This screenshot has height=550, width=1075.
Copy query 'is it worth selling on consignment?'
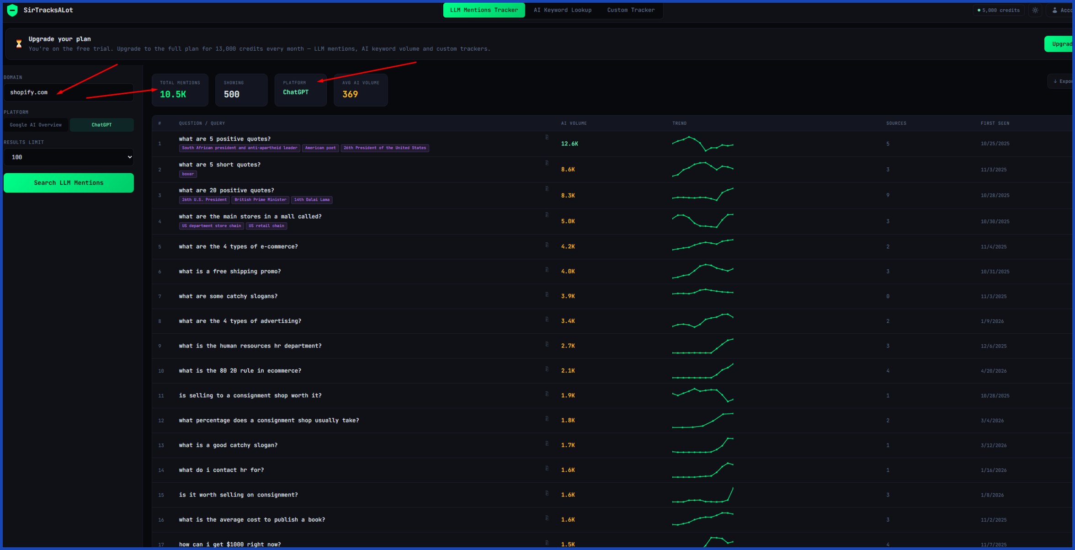[x=547, y=493]
